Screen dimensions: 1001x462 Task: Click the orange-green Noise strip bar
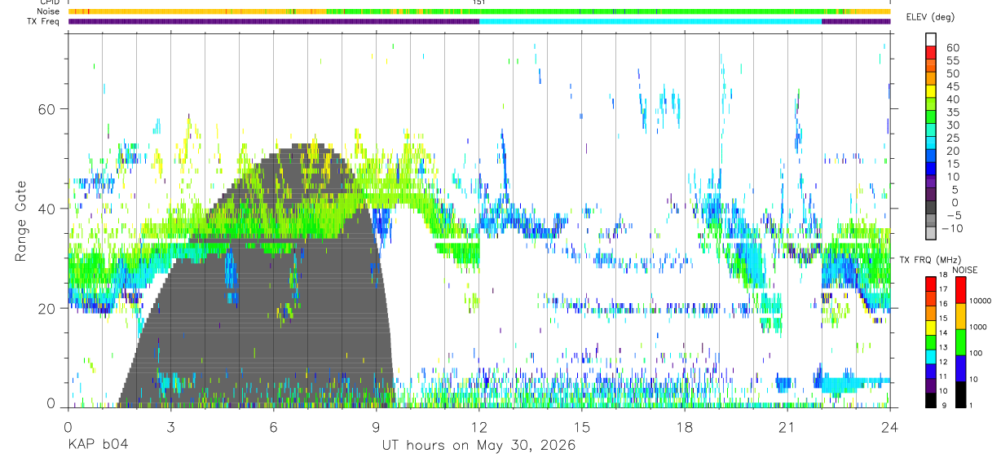coord(479,11)
